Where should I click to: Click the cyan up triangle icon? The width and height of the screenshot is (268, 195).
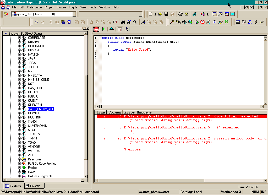point(111,29)
